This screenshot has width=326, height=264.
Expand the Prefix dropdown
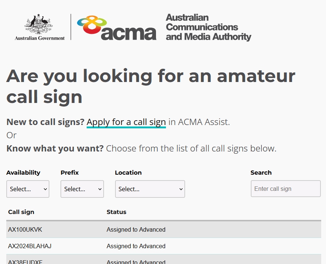82,189
